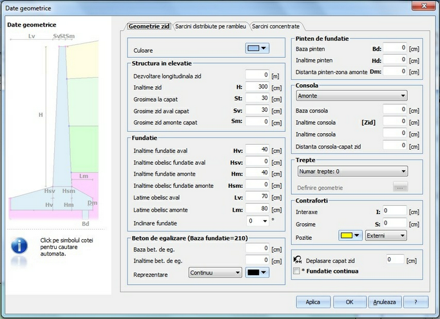Click the Dm symbol in the wall diagram
This screenshot has height=319, width=440.
(93, 203)
